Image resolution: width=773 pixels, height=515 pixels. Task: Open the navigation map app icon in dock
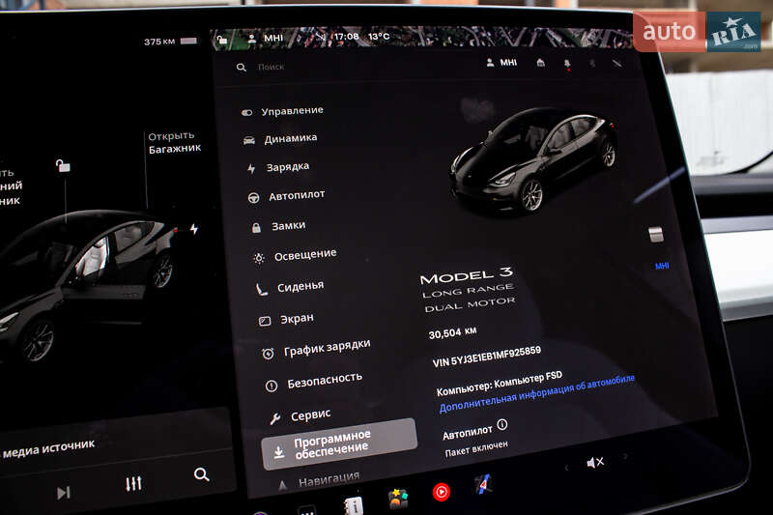click(x=484, y=484)
